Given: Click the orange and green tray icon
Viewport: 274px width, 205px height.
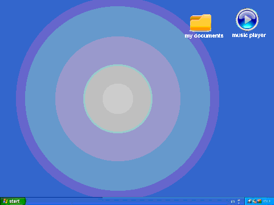Looking at the screenshot, I should (x=259, y=201).
